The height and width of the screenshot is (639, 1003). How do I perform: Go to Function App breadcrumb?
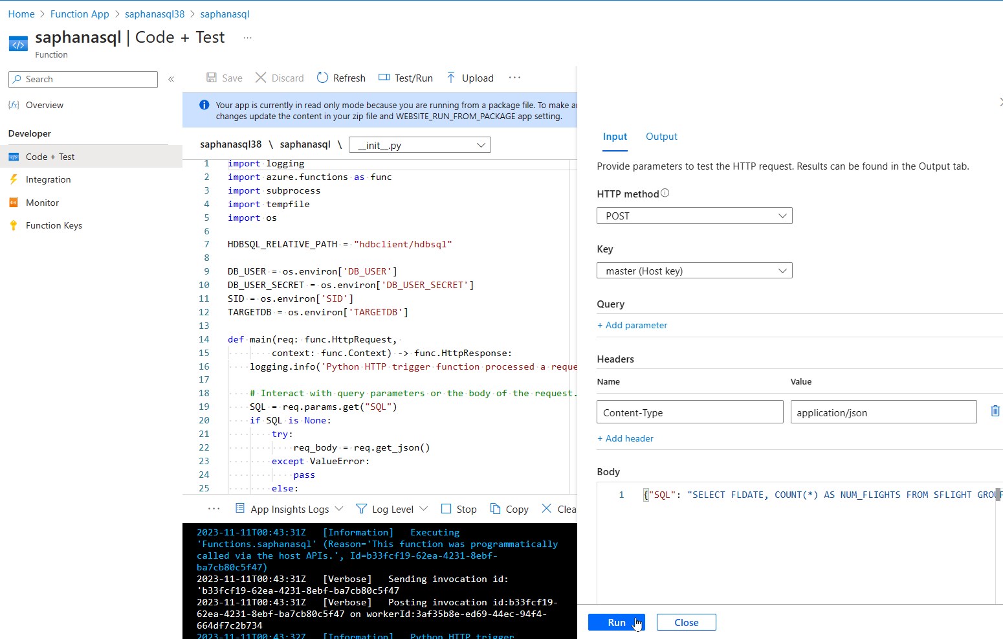click(x=80, y=14)
